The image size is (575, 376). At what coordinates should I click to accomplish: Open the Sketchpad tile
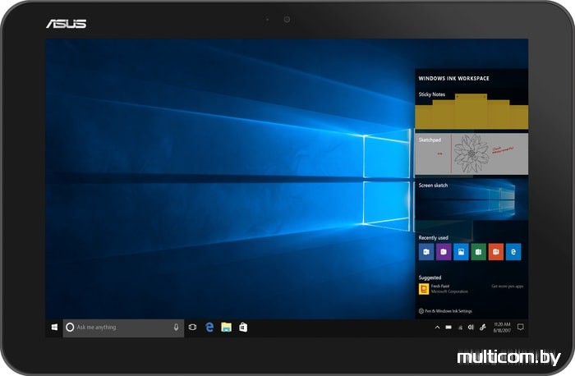coord(471,156)
